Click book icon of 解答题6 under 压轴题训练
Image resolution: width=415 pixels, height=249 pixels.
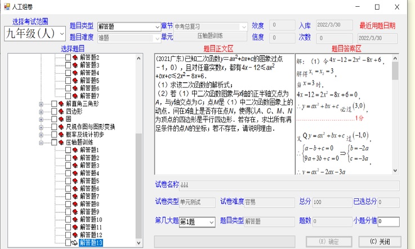pos(75,189)
